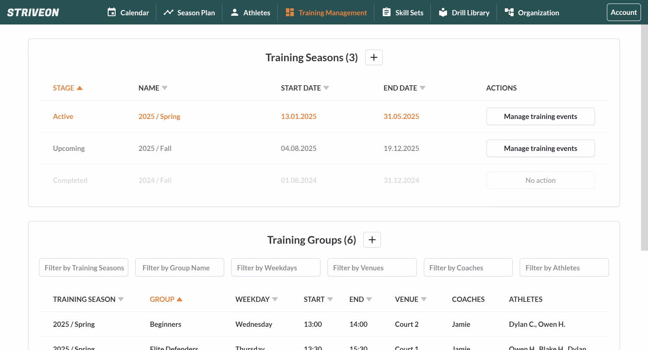Go to Season Plan

[x=189, y=12]
